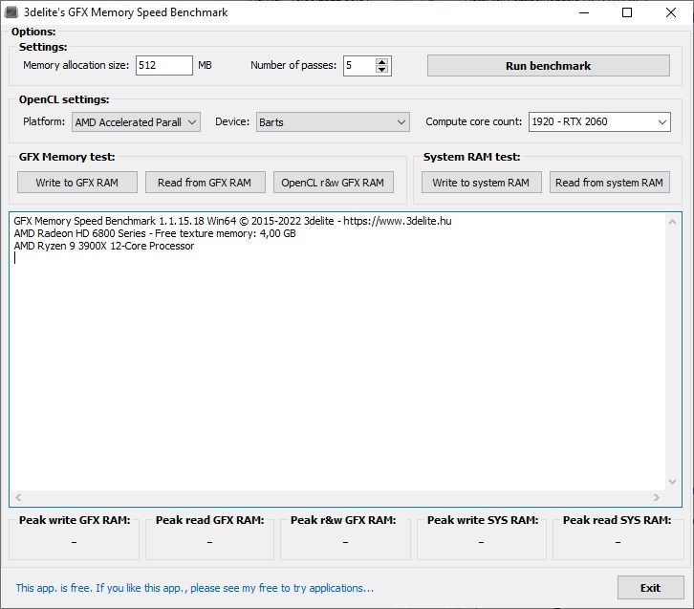Open the Platform dropdown
Viewport: 694px width, 609px height.
pos(136,122)
